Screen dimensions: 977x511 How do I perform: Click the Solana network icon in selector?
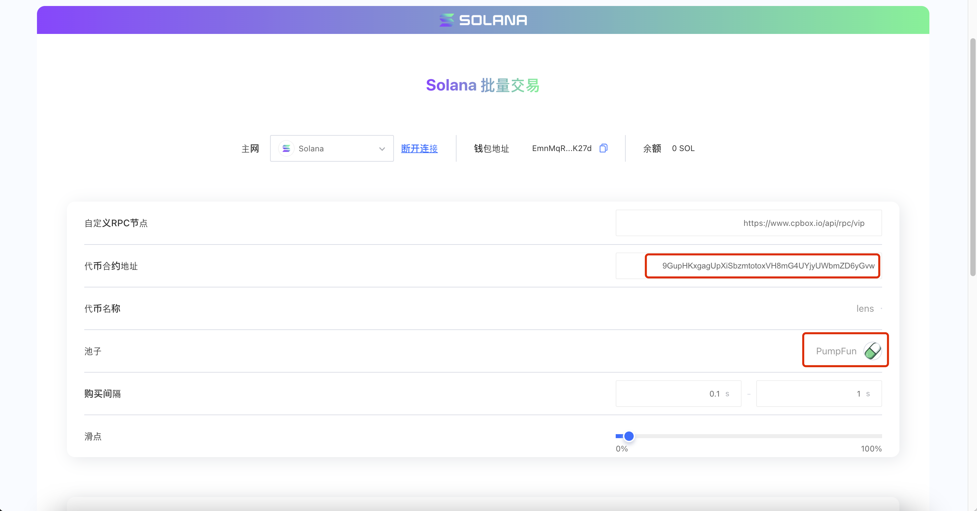click(x=286, y=148)
